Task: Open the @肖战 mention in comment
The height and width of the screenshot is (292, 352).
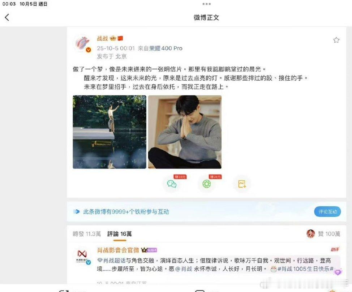Action: (x=184, y=269)
